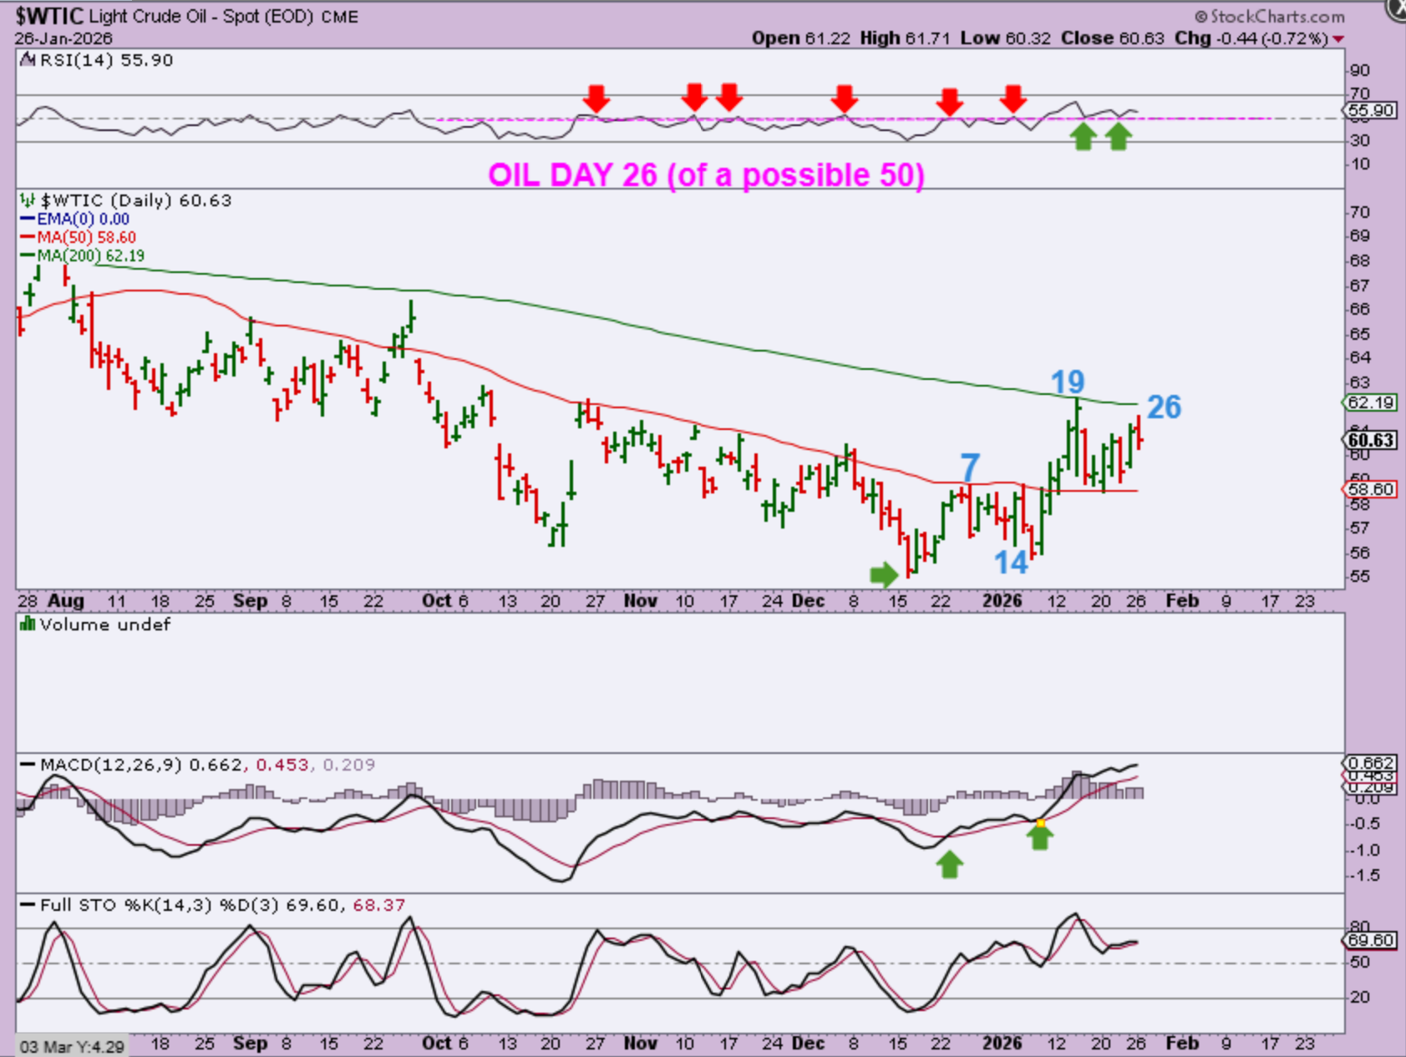Click the red down triangle after Chg value
This screenshot has width=1406, height=1057.
pyautogui.click(x=1338, y=39)
